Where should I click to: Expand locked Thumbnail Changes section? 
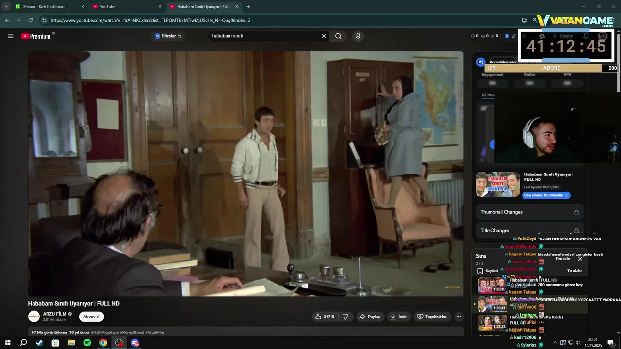coord(530,212)
